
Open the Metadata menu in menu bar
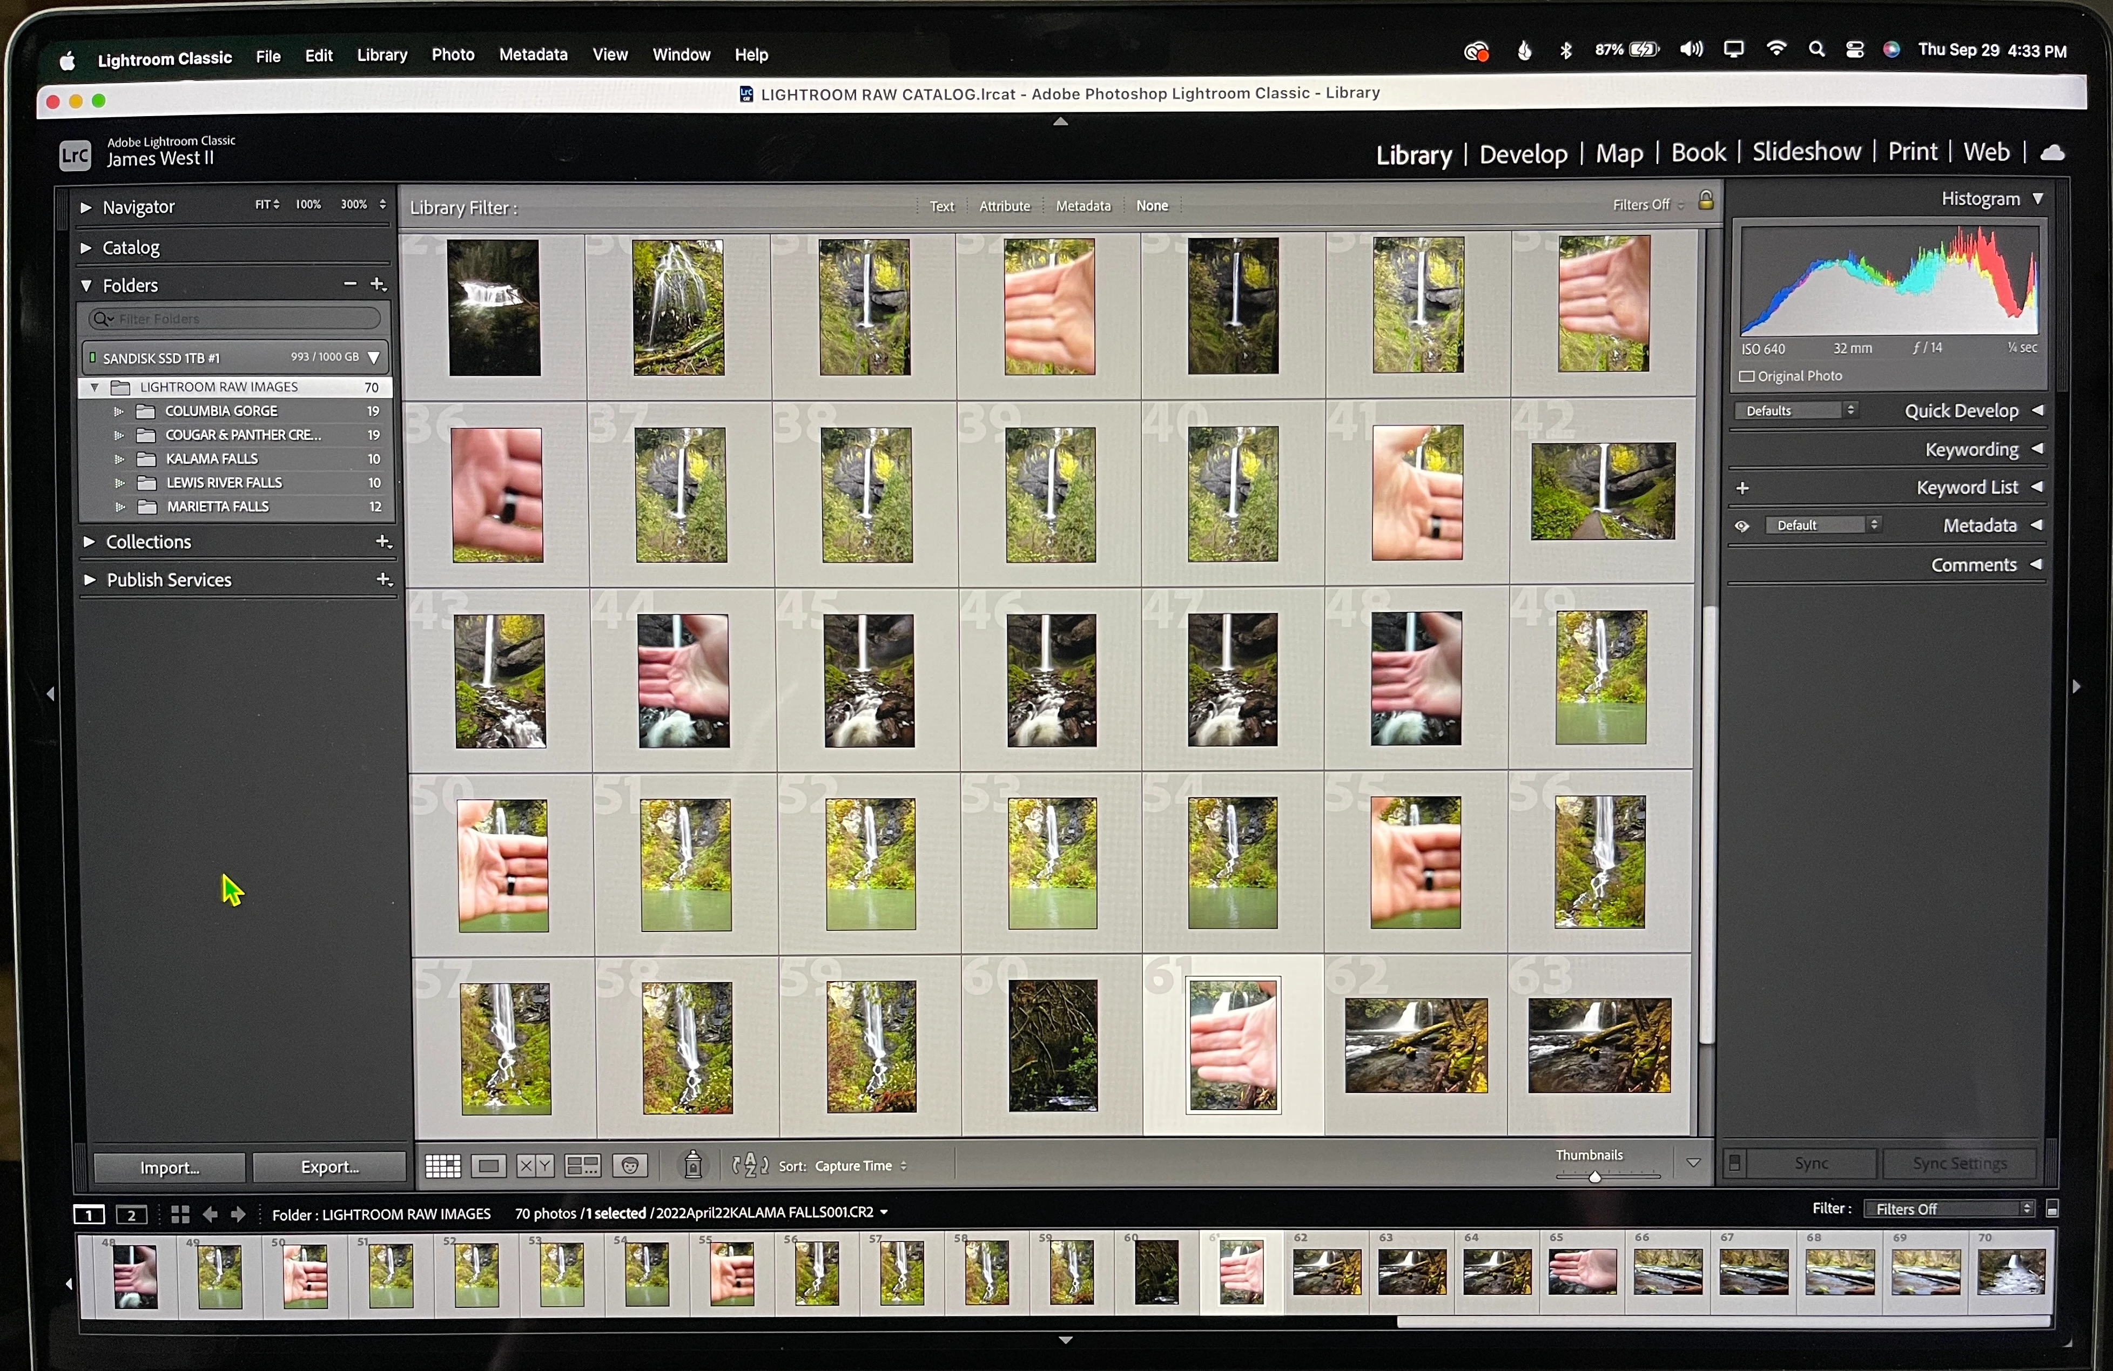533,55
